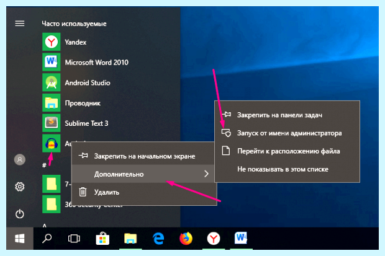
Task: Click the 7- folder icon tile
Action: (x=52, y=184)
